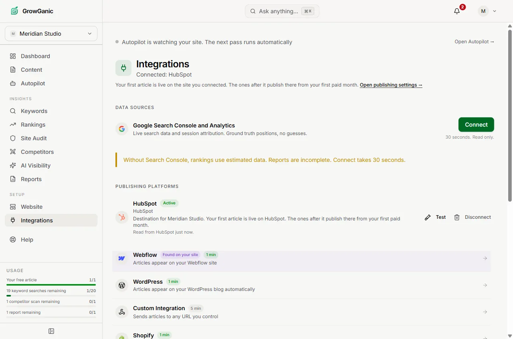The height and width of the screenshot is (339, 513).
Task: Connect Google Search Console and Analytics
Action: click(476, 125)
